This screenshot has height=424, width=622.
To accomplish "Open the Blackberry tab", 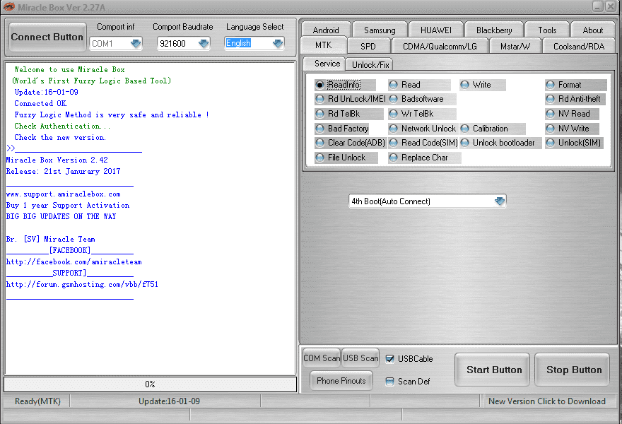I will pyautogui.click(x=494, y=30).
